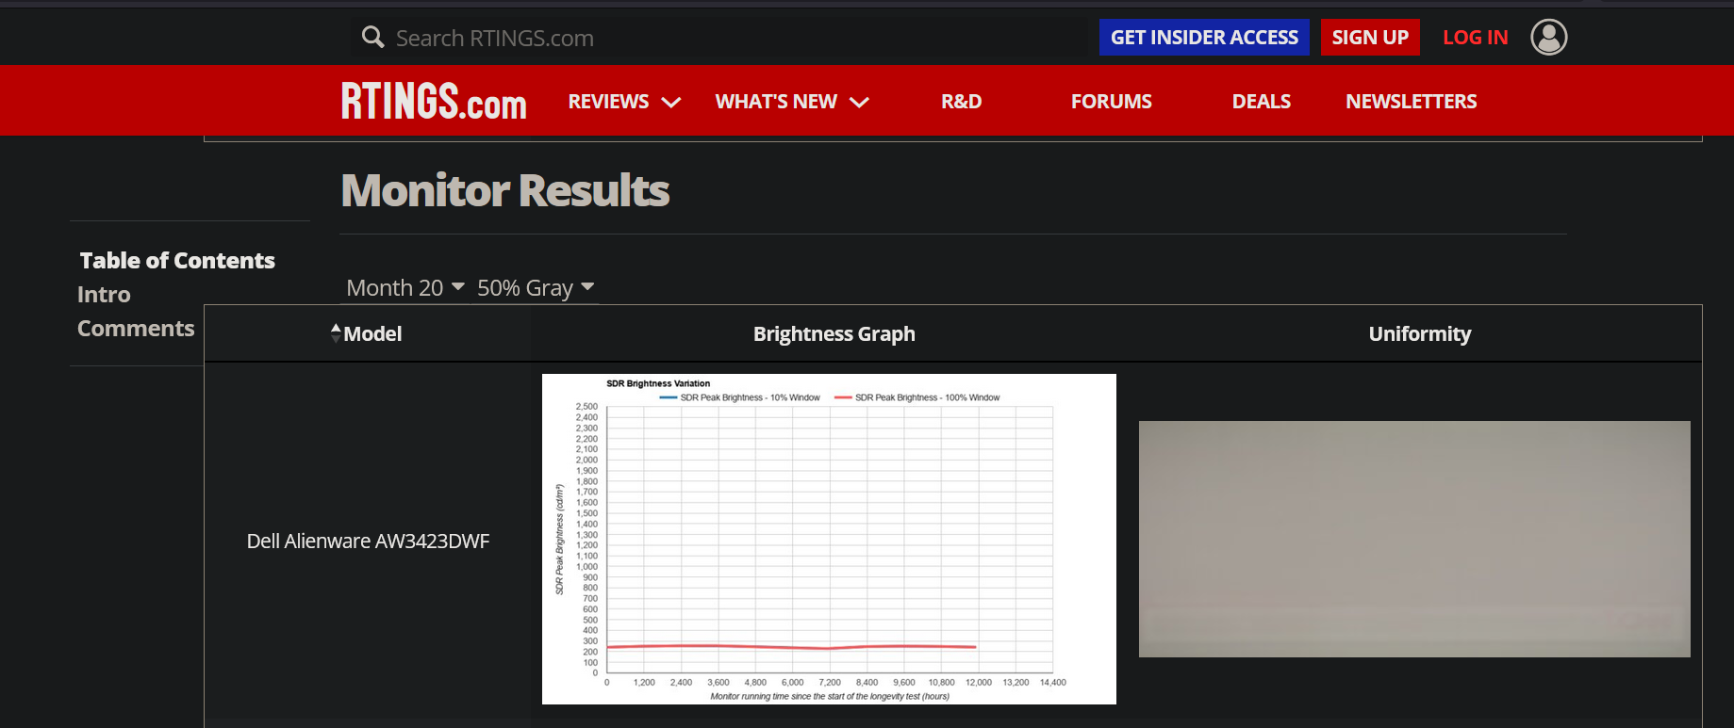Image resolution: width=1734 pixels, height=728 pixels.
Task: Expand the REVIEWS menu
Action: pyautogui.click(x=624, y=102)
